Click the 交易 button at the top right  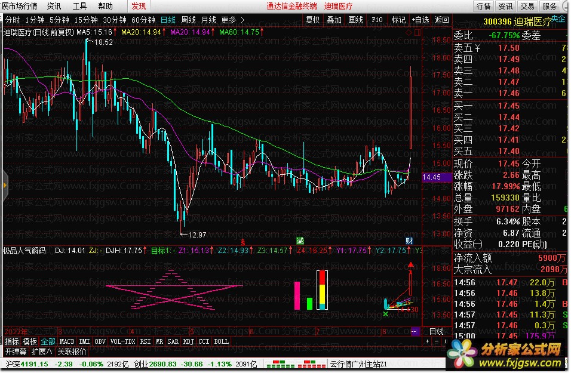(527, 6)
